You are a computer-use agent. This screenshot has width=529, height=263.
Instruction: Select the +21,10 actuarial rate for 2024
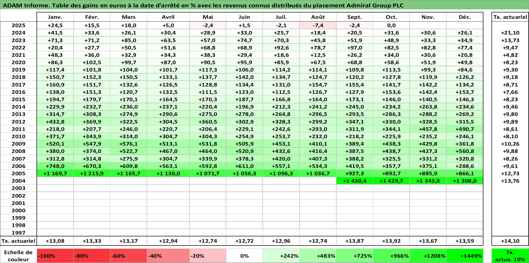pyautogui.click(x=510, y=33)
